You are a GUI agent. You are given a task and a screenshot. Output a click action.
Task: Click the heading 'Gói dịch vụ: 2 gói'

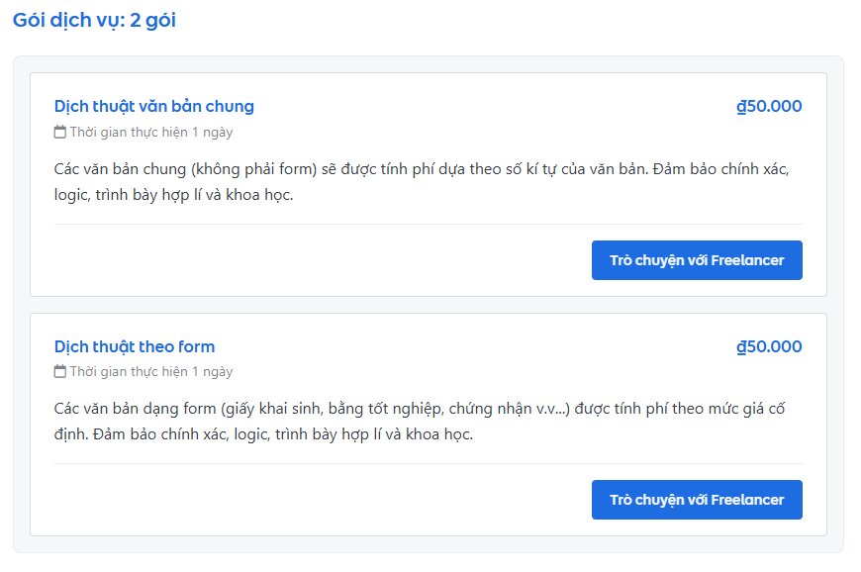93,20
